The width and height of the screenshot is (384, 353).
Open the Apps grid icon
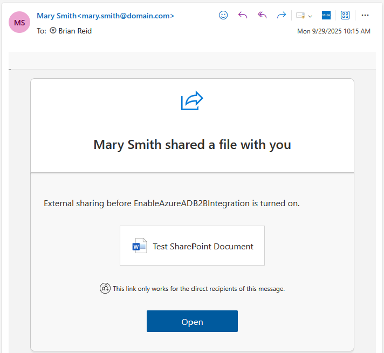coord(345,15)
